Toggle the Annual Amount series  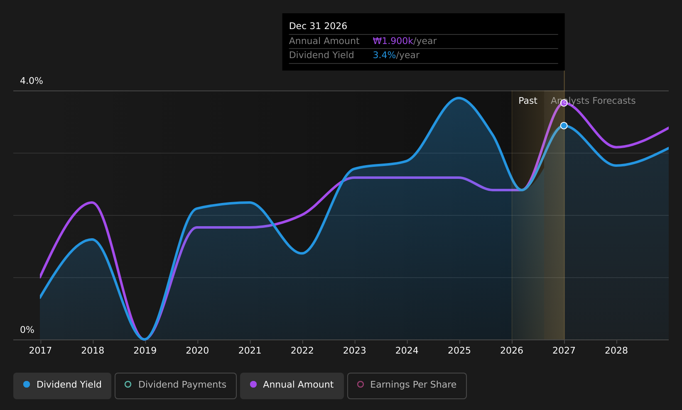click(292, 386)
